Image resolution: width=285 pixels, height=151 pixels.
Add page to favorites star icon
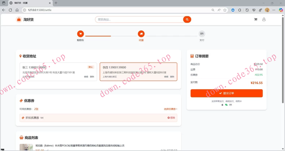point(225,10)
